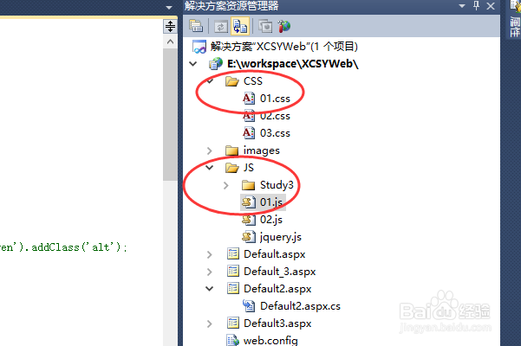This screenshot has height=346, width=521.
Task: Select Default2.aspx page
Action: [277, 289]
